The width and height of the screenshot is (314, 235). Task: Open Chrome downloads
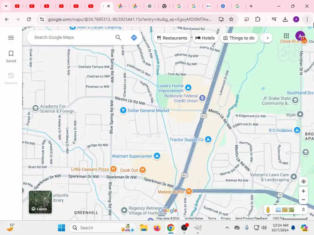tap(285, 19)
